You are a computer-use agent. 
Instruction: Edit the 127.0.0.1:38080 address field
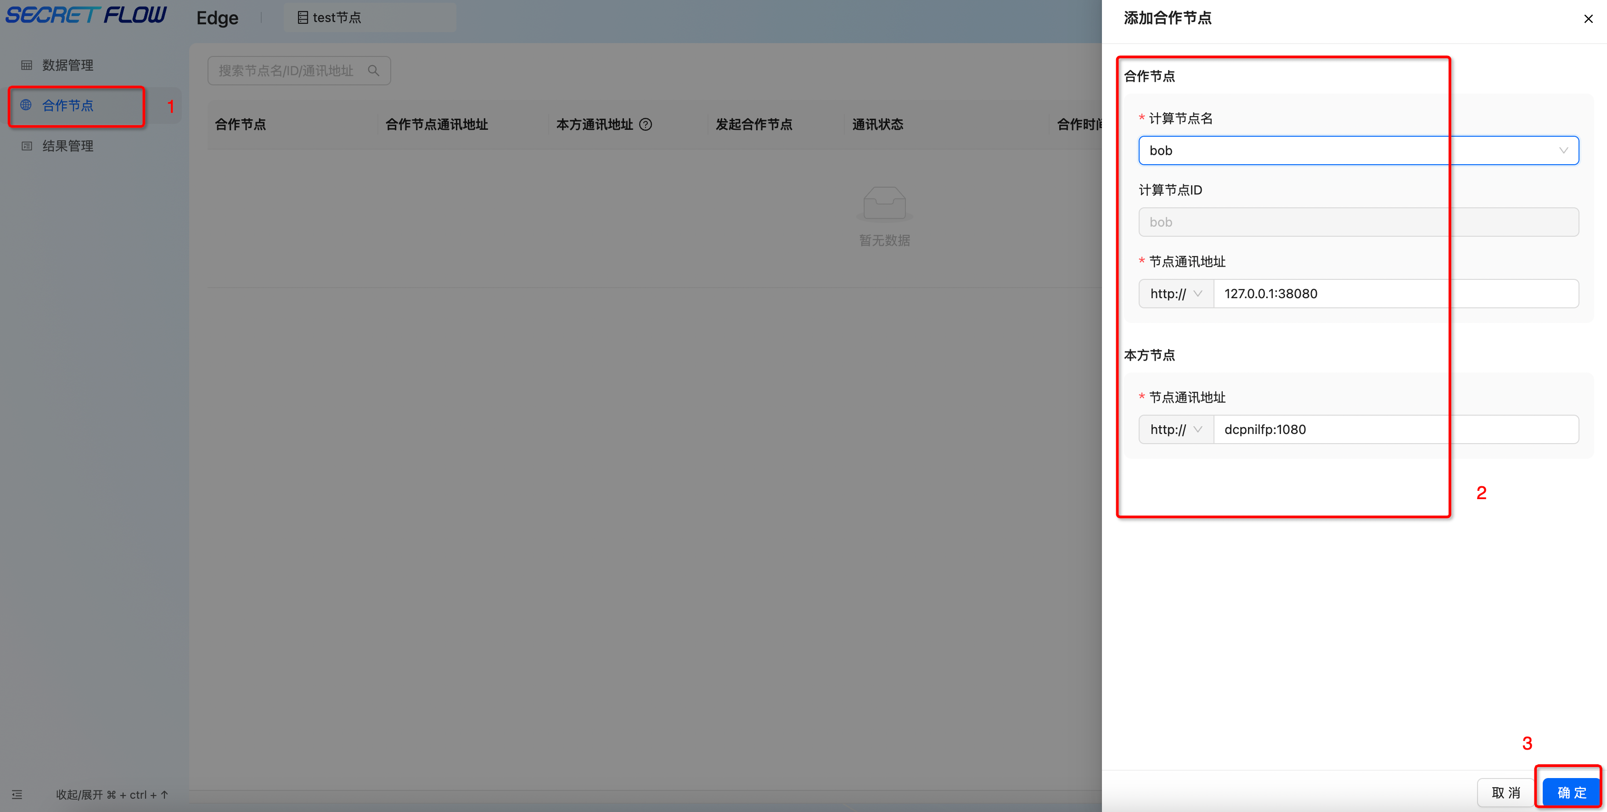pyautogui.click(x=1395, y=294)
